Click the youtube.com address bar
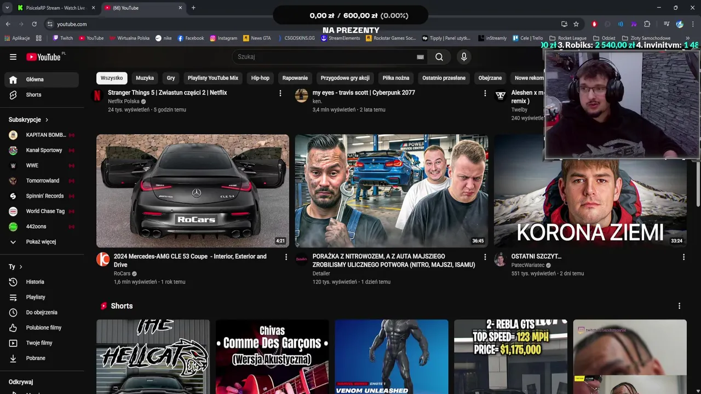Image resolution: width=701 pixels, height=394 pixels. (301, 24)
